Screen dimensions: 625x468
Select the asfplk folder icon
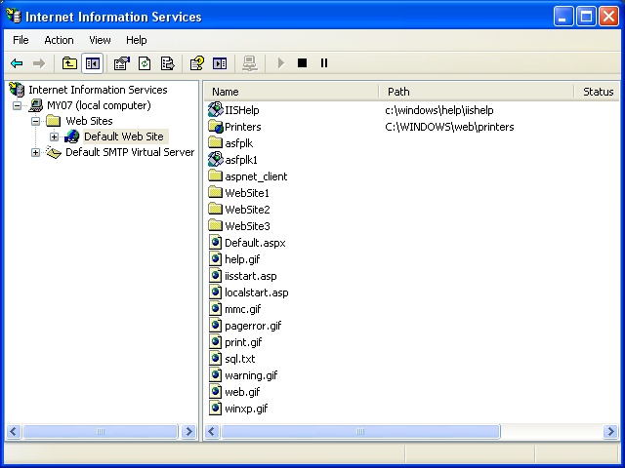click(216, 142)
